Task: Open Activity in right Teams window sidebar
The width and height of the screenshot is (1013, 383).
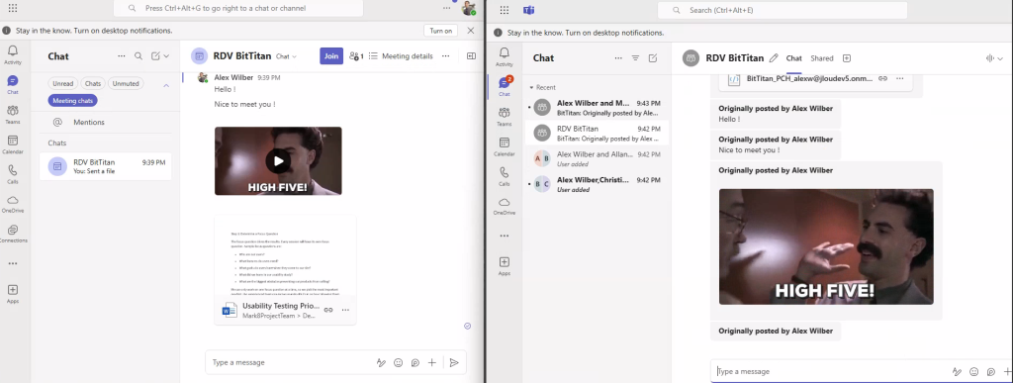Action: [504, 56]
